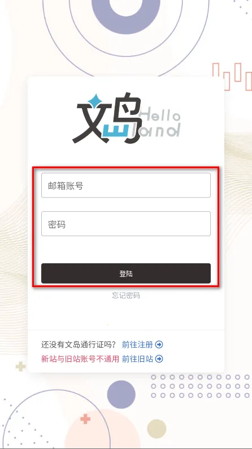
Task: Click the pink plus decoration near the bottom
Action: point(85,418)
